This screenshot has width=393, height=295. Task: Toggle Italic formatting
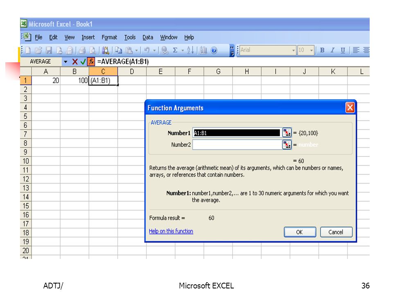pyautogui.click(x=332, y=50)
